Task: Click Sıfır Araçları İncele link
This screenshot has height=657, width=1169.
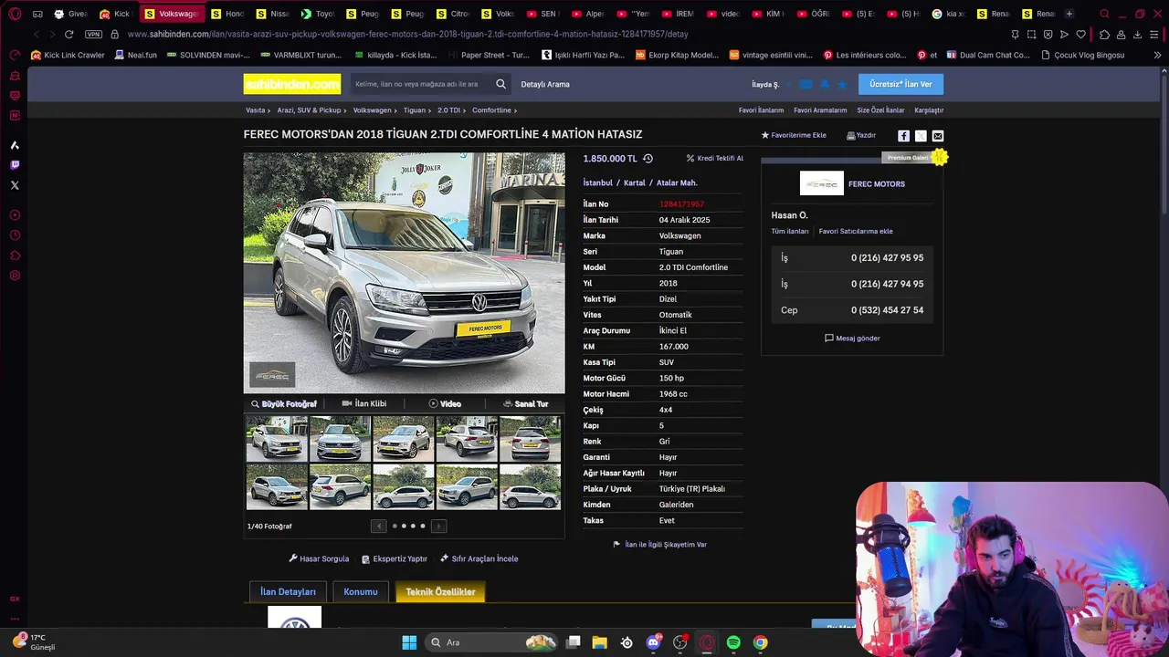Action: 479,558
